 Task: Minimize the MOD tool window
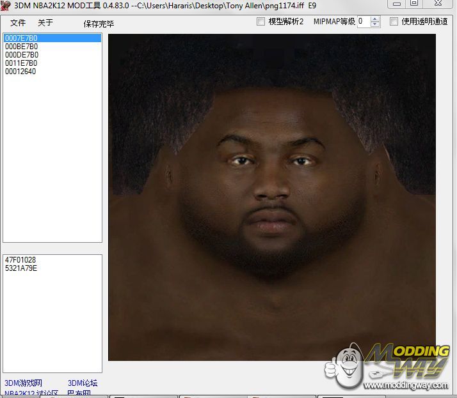(x=397, y=3)
